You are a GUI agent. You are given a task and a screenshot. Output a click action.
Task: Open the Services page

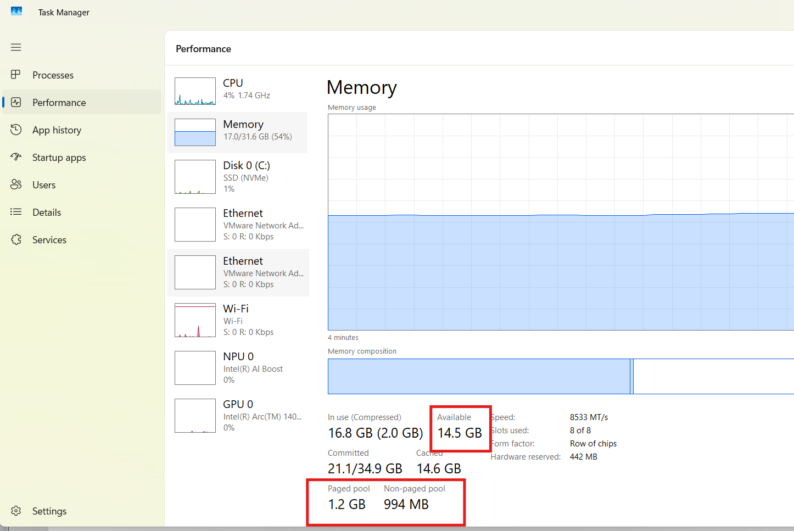pyautogui.click(x=82, y=239)
